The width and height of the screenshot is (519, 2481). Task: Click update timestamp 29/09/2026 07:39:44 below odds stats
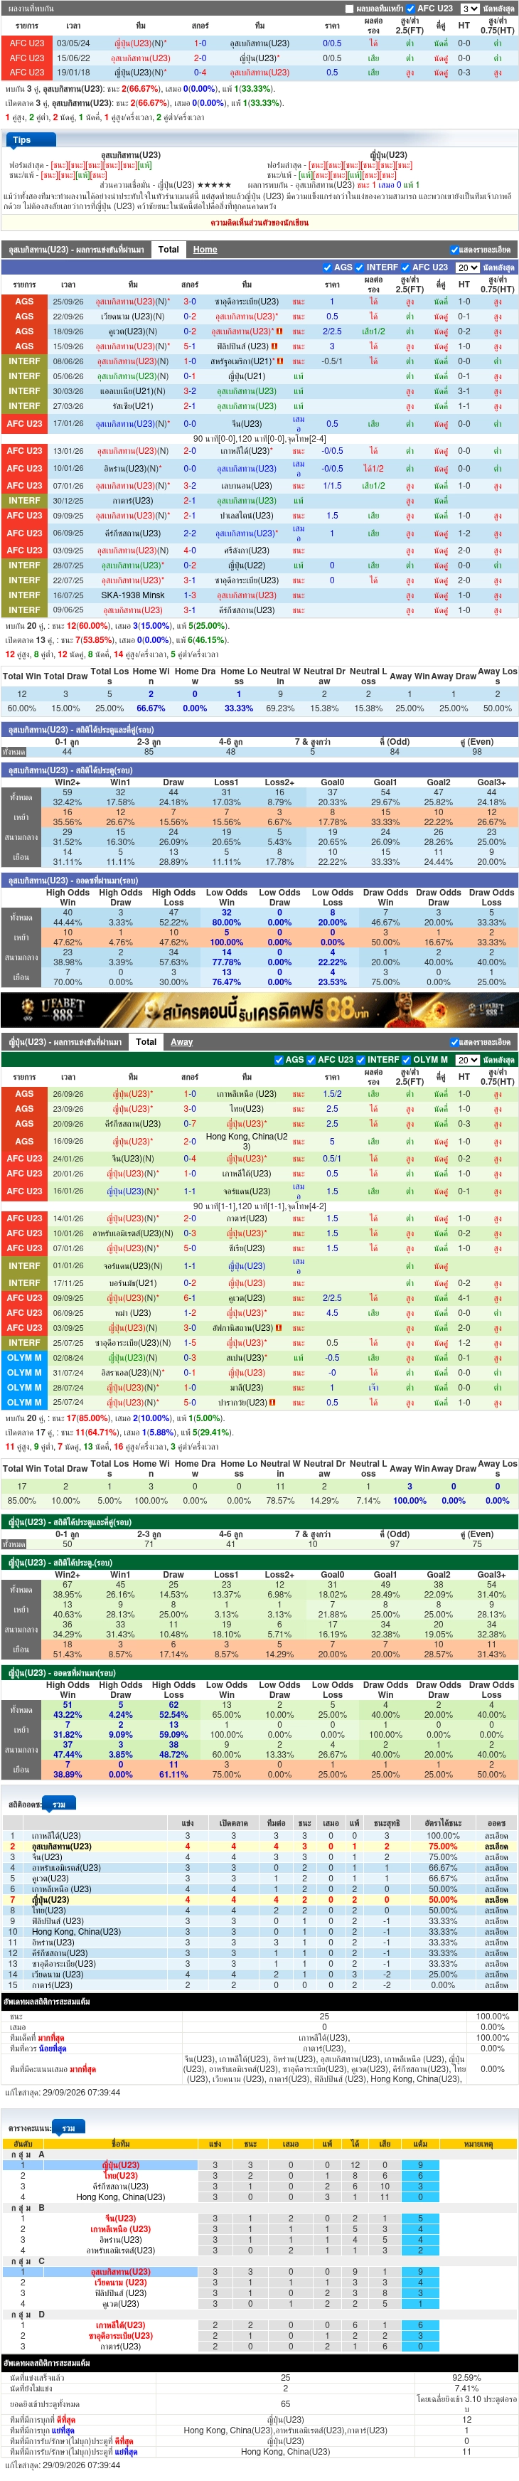pyautogui.click(x=80, y=2091)
